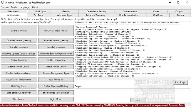
Task: Select Windows Security Updates Only
Action: [56, 53]
